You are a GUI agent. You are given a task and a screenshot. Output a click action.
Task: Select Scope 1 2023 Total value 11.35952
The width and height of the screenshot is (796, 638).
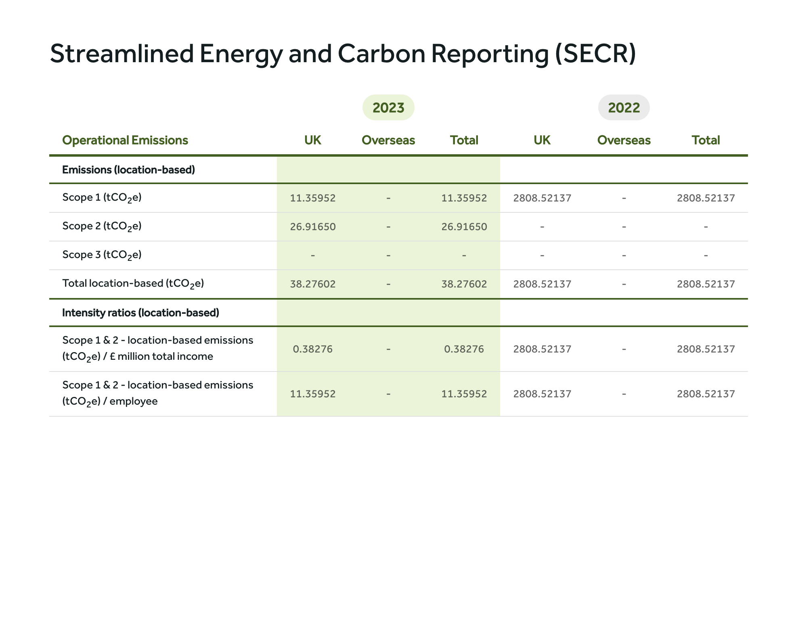click(464, 198)
